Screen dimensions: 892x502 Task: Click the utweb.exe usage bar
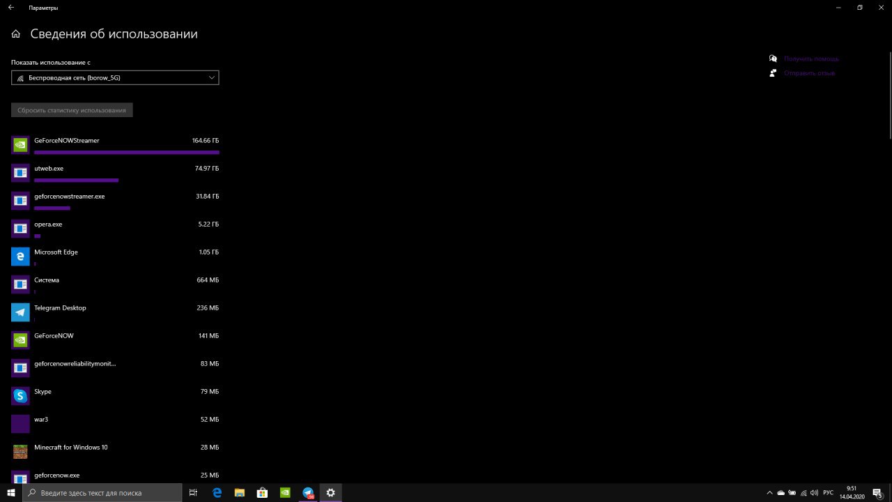click(76, 180)
